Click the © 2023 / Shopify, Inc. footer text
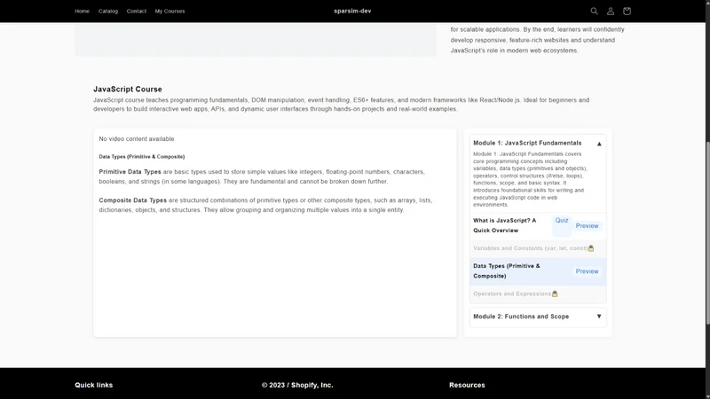The image size is (710, 399). (297, 385)
